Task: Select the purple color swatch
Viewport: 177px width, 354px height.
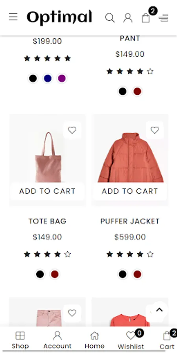Action: click(62, 78)
